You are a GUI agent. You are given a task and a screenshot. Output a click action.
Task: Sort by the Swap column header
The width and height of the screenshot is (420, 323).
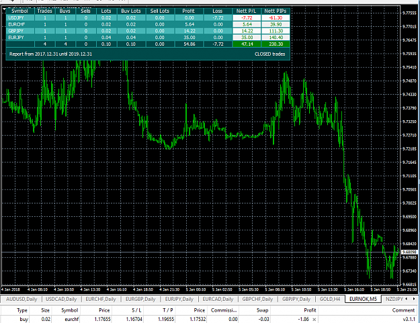coord(262,310)
